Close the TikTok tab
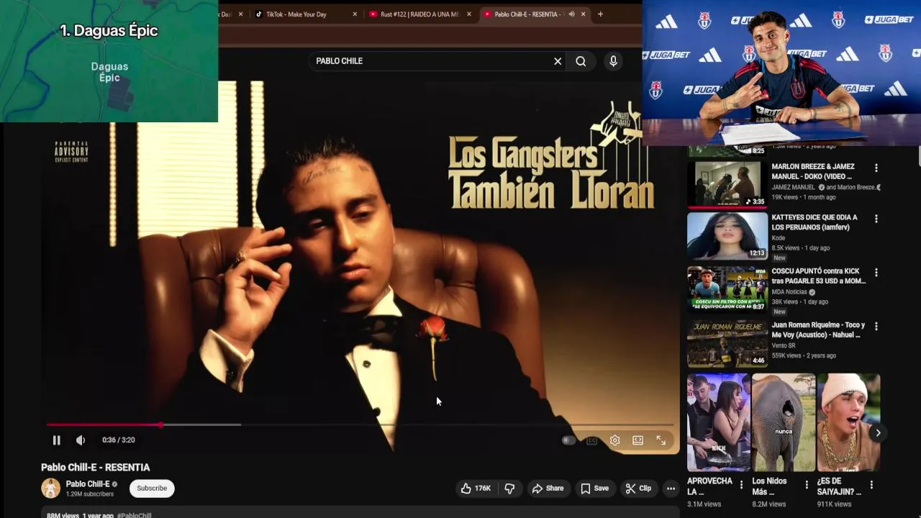The width and height of the screenshot is (921, 518). click(x=355, y=14)
